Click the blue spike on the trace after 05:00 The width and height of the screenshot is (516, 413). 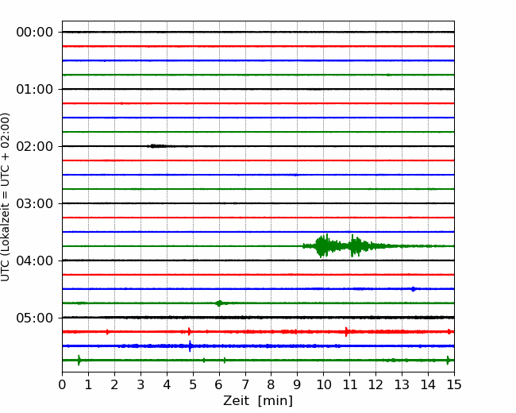point(190,345)
